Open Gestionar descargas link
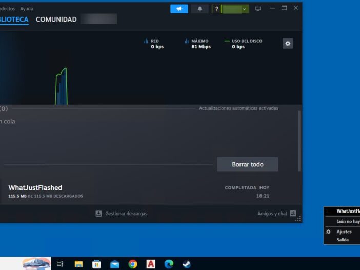Screen dimensions: 360x270 [x=126, y=214]
